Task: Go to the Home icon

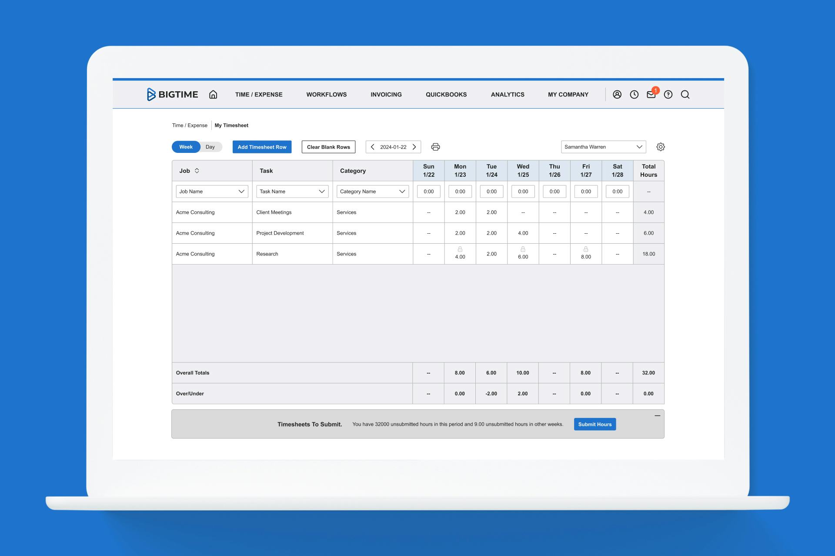Action: click(x=213, y=95)
